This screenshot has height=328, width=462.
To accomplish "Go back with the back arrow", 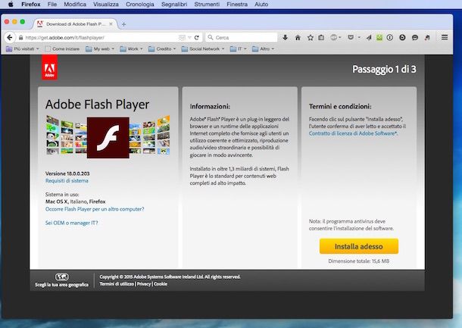I will (9, 37).
